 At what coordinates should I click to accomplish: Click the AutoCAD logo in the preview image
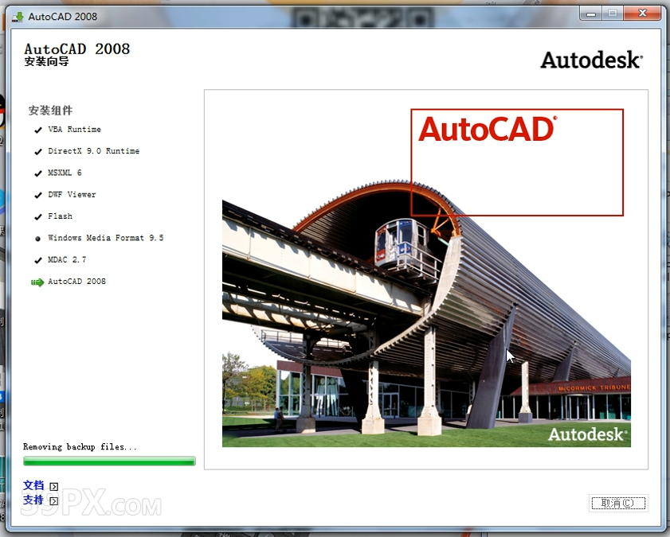tap(488, 129)
